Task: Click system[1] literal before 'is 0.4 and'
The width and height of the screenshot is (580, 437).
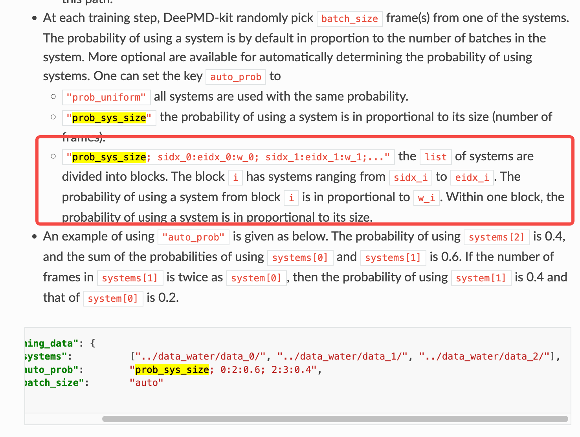Action: click(481, 278)
